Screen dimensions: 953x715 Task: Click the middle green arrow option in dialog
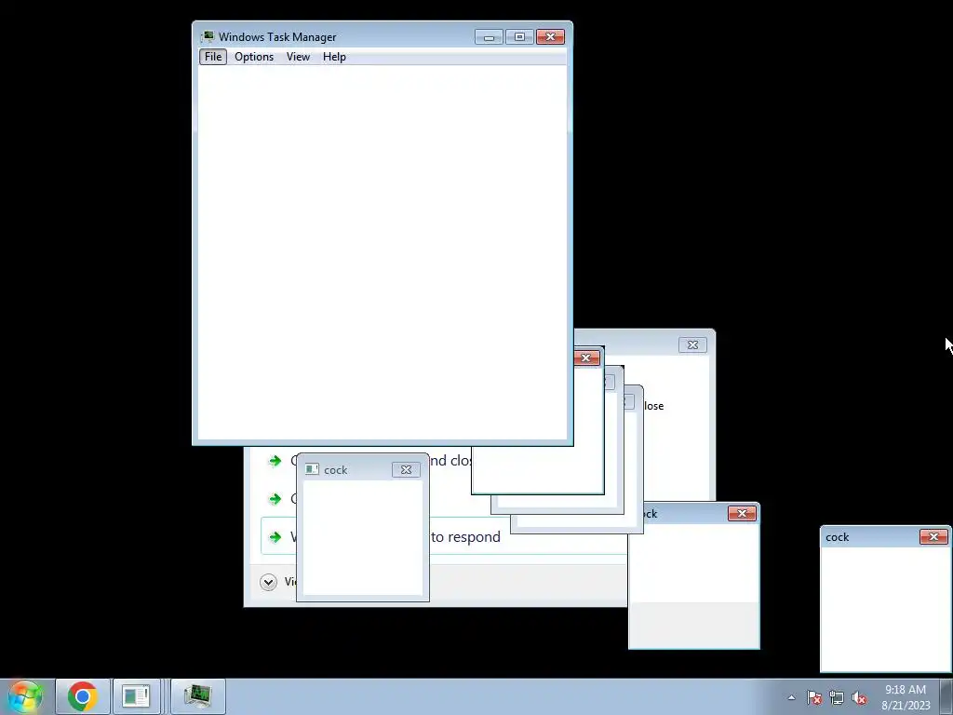coord(275,499)
